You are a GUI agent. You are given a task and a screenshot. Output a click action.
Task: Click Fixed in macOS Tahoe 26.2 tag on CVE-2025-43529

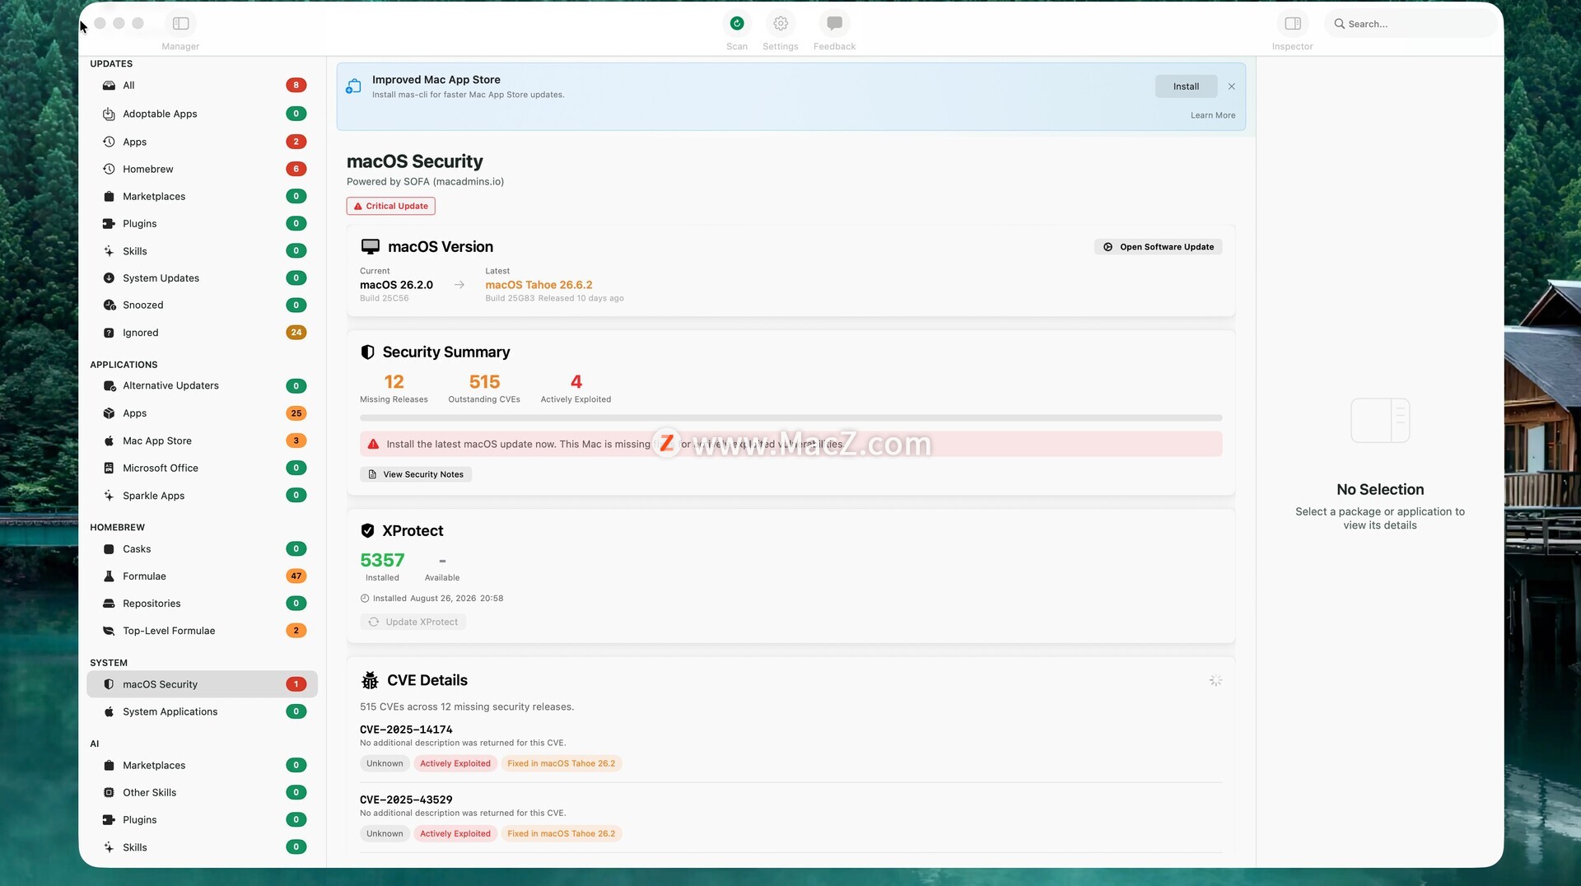(562, 833)
